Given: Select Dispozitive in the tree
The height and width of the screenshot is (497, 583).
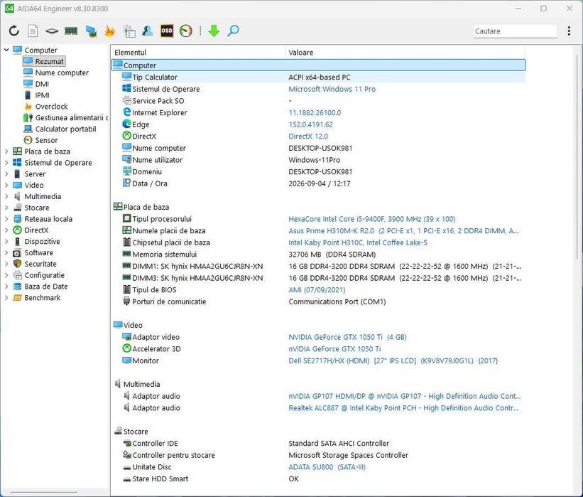Looking at the screenshot, I should (42, 241).
